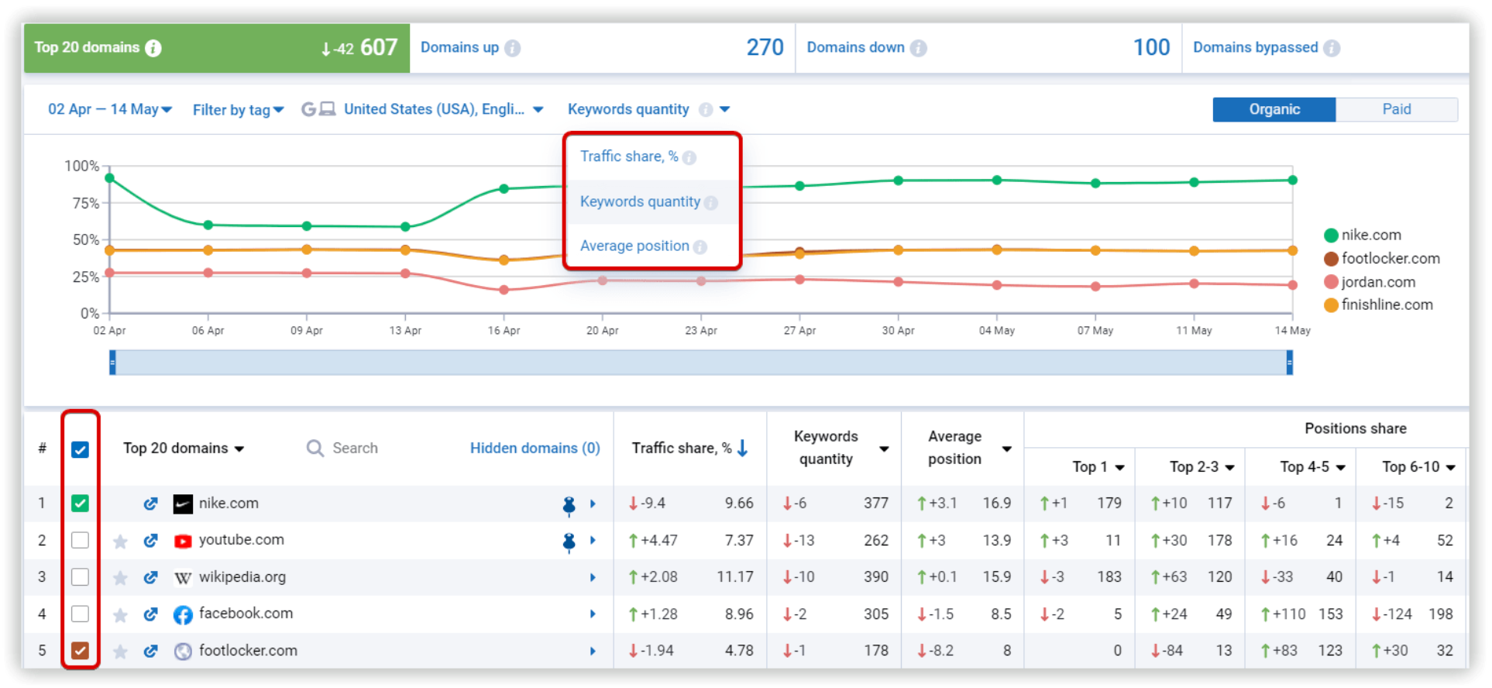Click the pin icon on nike.com row
The height and width of the screenshot is (688, 1492).
[569, 506]
